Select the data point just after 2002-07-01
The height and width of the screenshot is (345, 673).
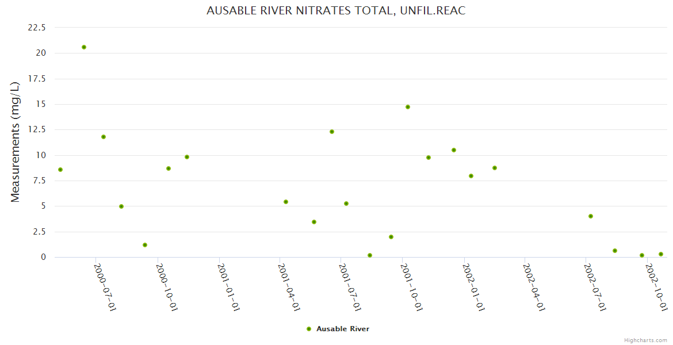pyautogui.click(x=591, y=216)
